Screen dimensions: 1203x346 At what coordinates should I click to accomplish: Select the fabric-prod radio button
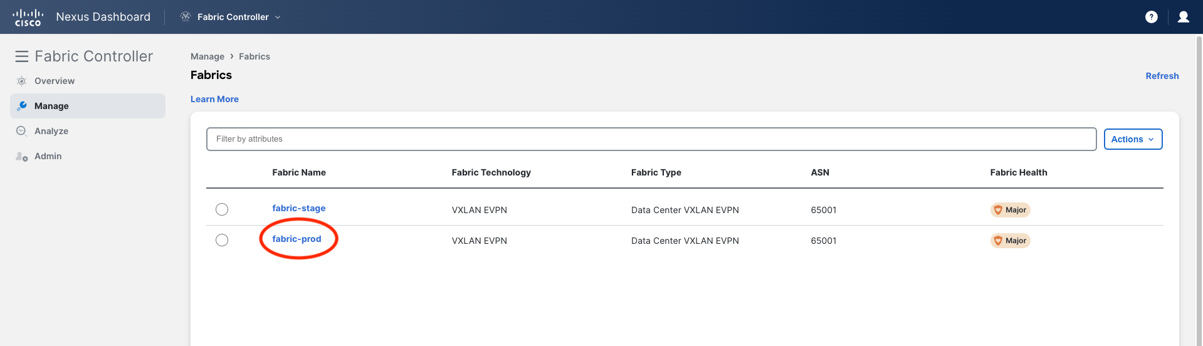[222, 240]
